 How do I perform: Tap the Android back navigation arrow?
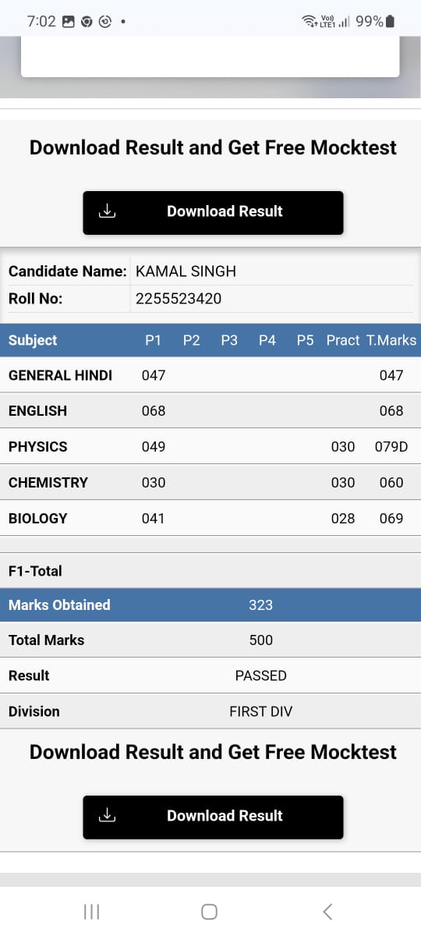click(327, 911)
